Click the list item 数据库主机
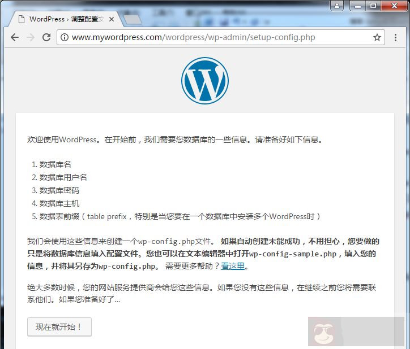Screen dimensions: 410x349 [x=59, y=203]
